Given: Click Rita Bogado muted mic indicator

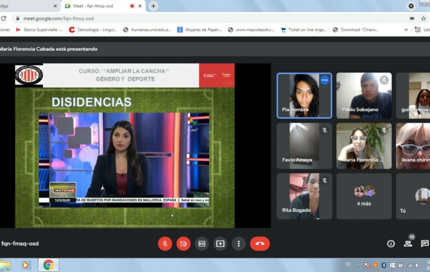Looking at the screenshot, I should pos(325,181).
